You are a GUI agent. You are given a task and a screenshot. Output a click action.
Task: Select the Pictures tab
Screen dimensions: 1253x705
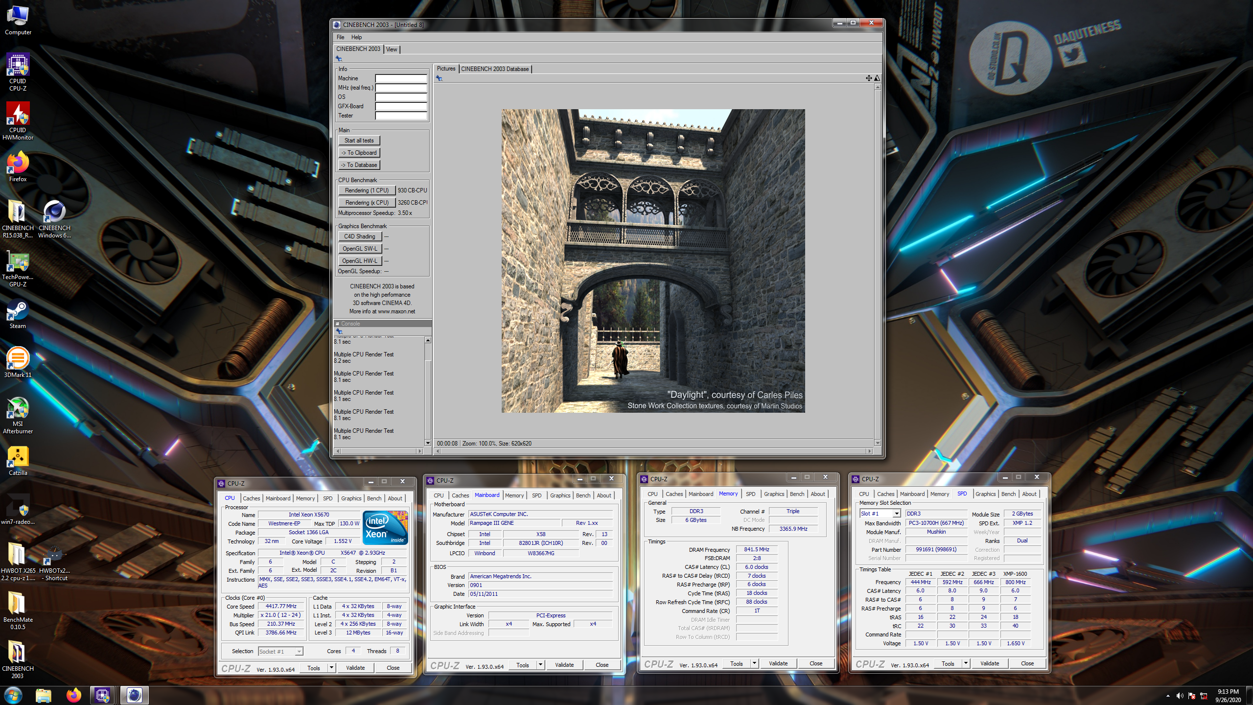446,69
